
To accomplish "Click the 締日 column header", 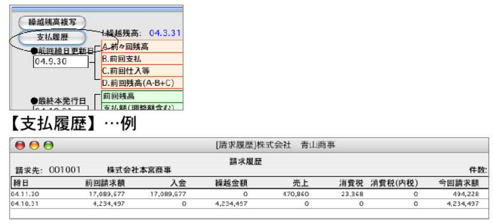I will [20, 183].
